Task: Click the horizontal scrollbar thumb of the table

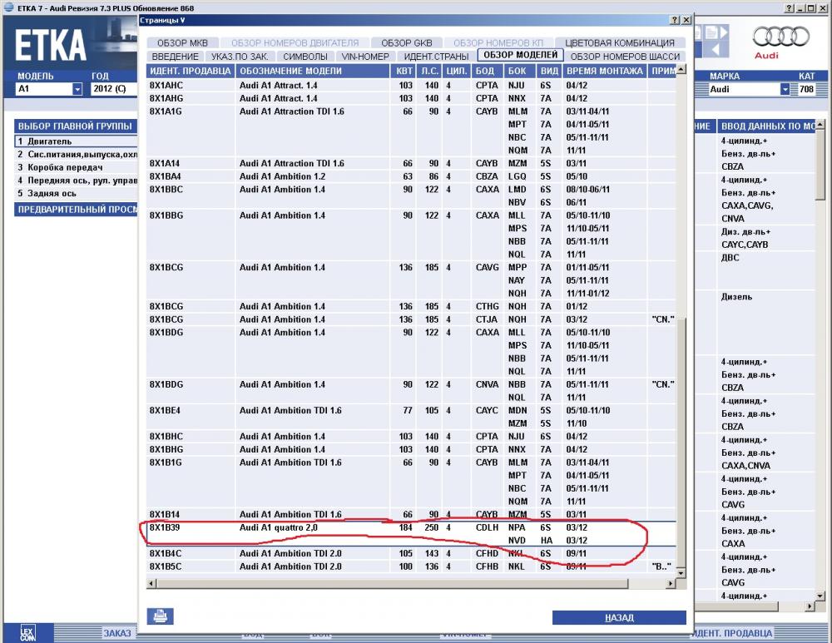Action: point(393,584)
